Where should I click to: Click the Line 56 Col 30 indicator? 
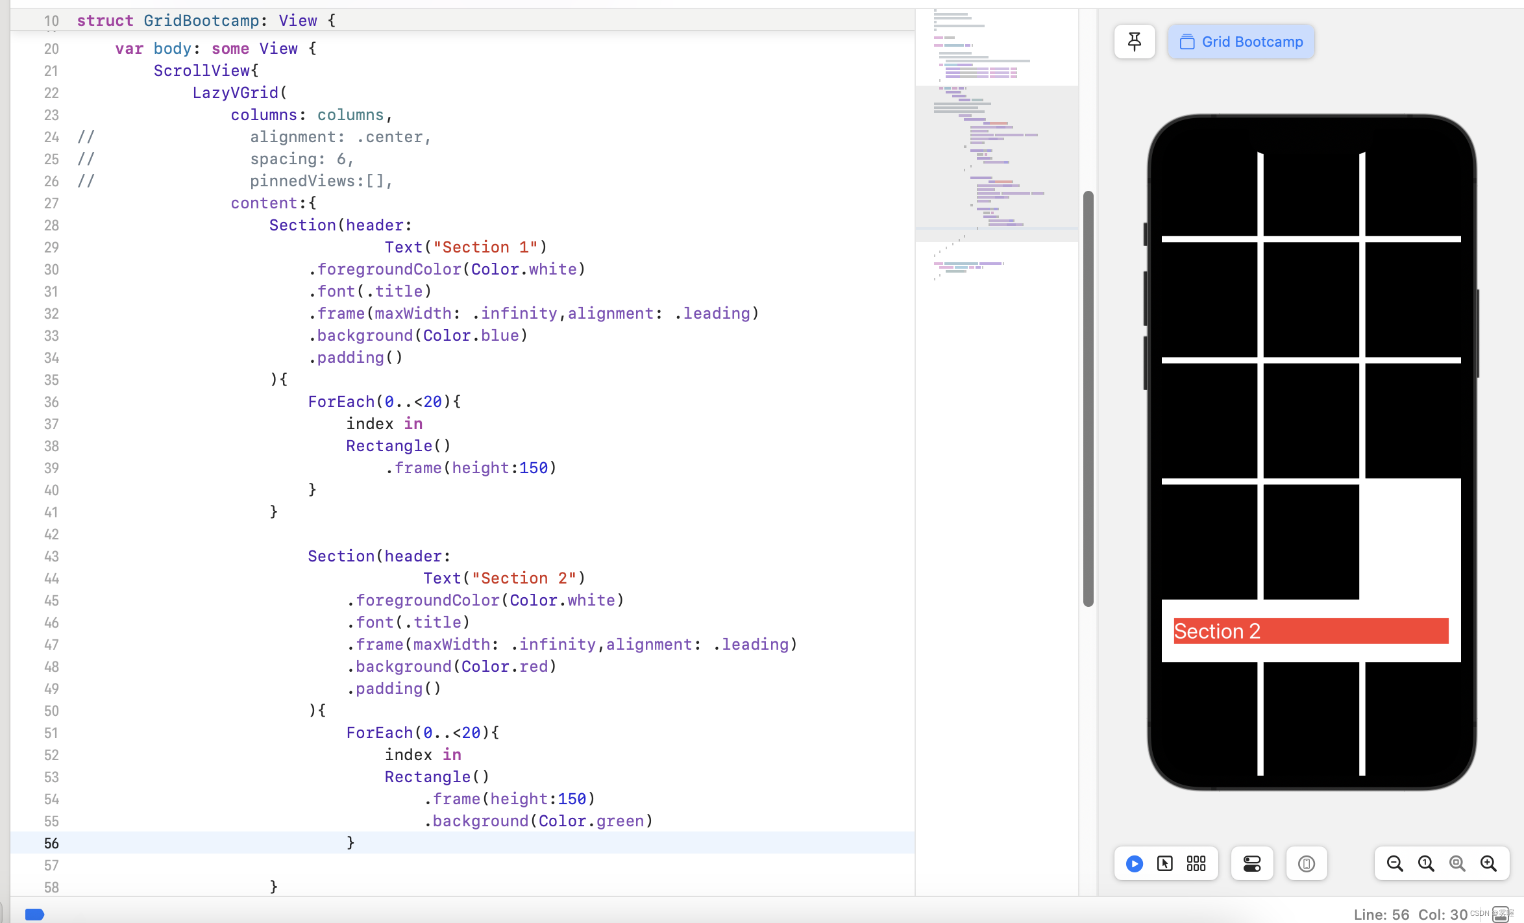tap(1410, 914)
